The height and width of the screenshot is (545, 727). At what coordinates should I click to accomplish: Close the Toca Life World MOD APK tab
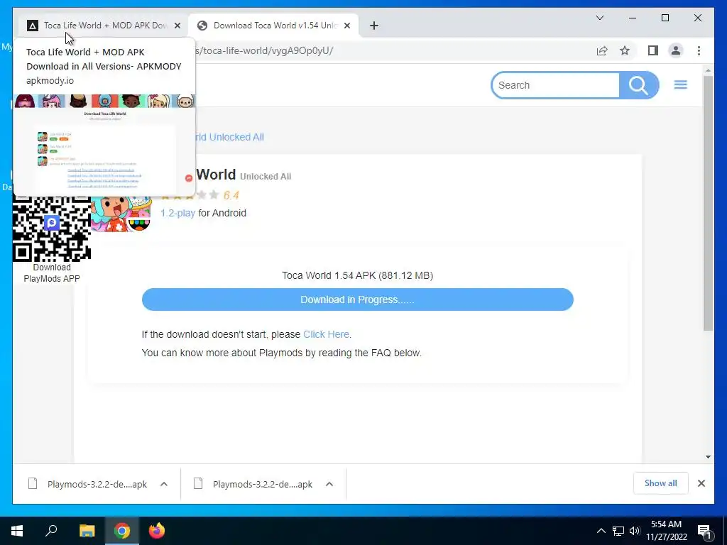pos(177,26)
